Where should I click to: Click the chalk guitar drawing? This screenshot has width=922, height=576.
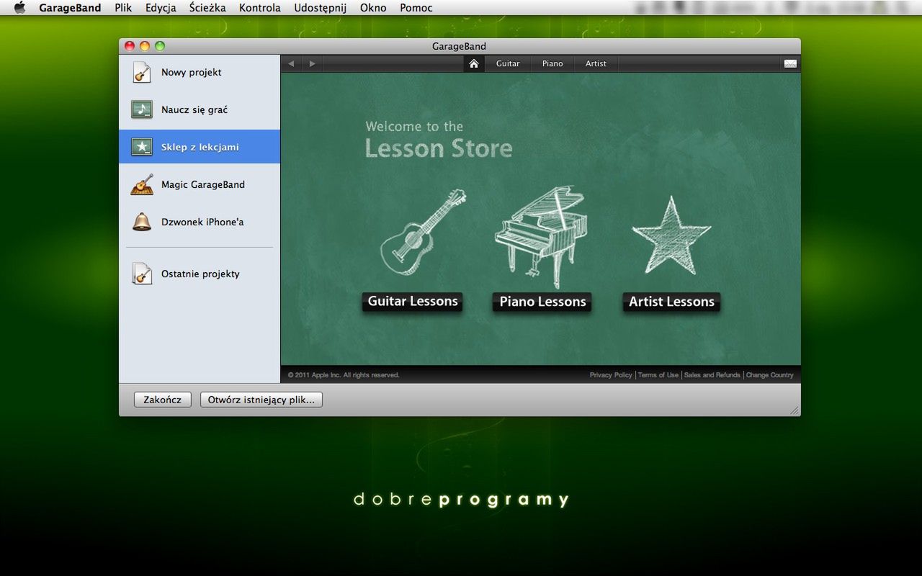423,232
